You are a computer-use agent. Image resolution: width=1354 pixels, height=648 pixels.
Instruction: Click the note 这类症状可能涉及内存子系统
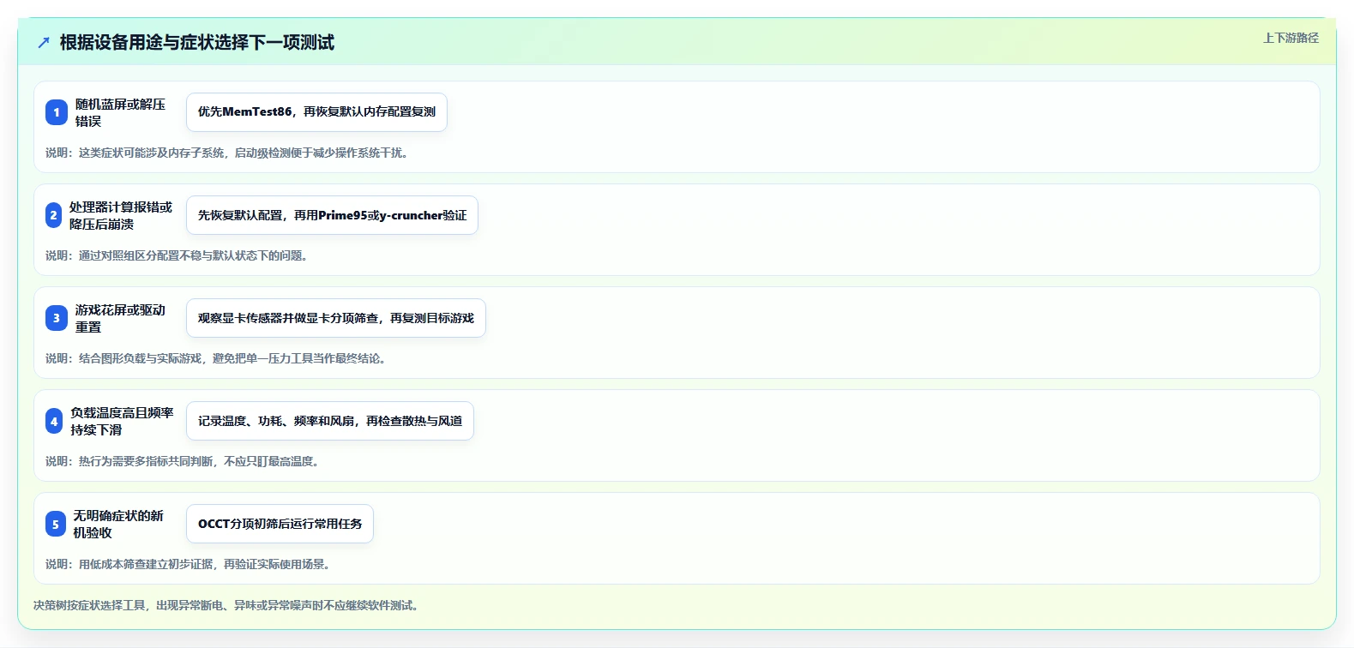coord(228,153)
